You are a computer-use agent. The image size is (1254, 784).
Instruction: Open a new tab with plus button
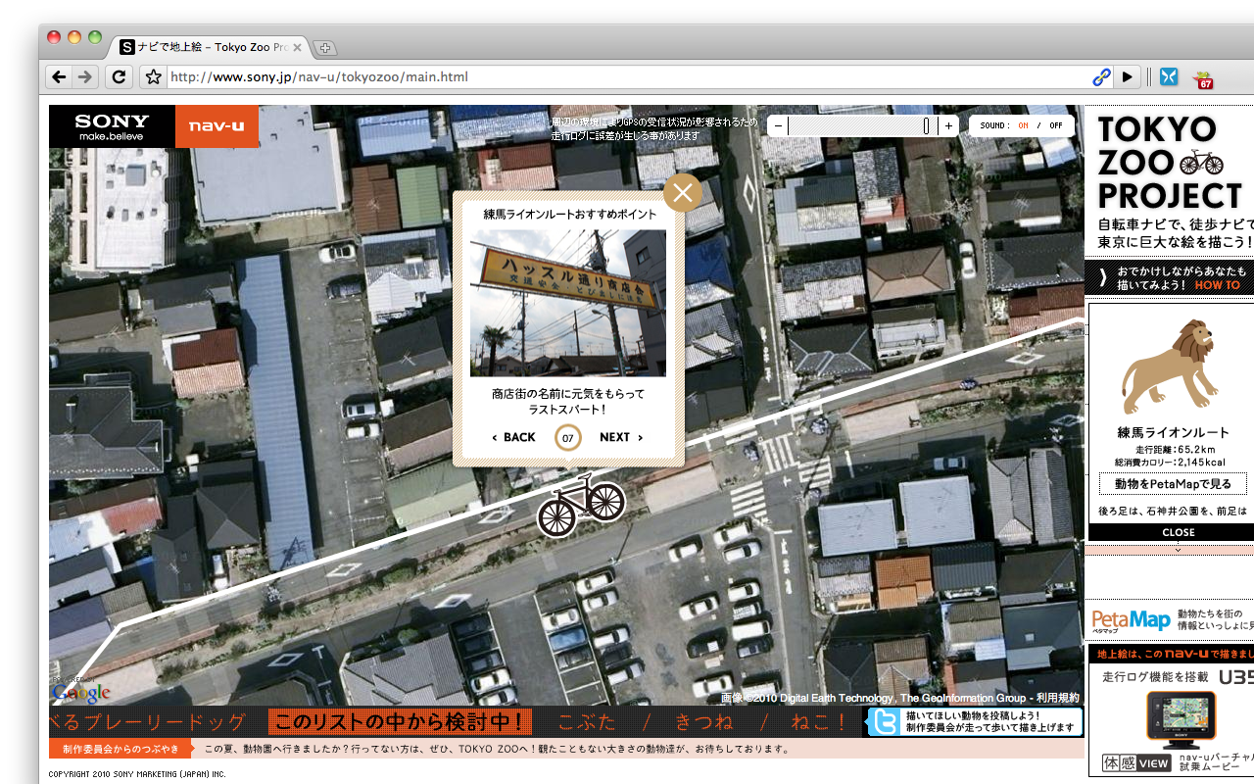click(324, 47)
